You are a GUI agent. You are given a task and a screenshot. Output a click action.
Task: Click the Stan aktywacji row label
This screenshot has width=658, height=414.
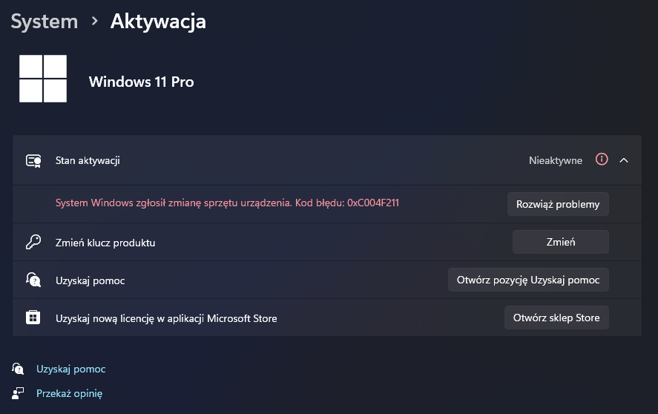coord(88,160)
